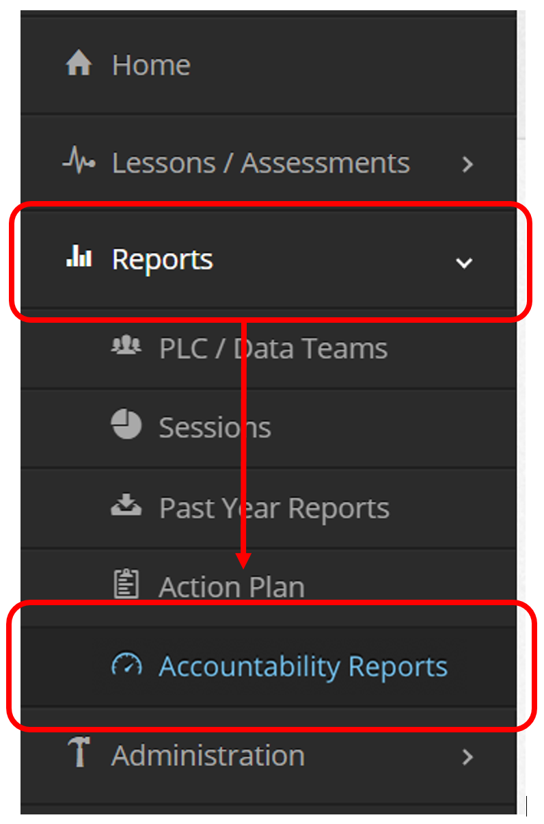Select Past Year Reports text link
The height and width of the screenshot is (824, 544).
[274, 509]
